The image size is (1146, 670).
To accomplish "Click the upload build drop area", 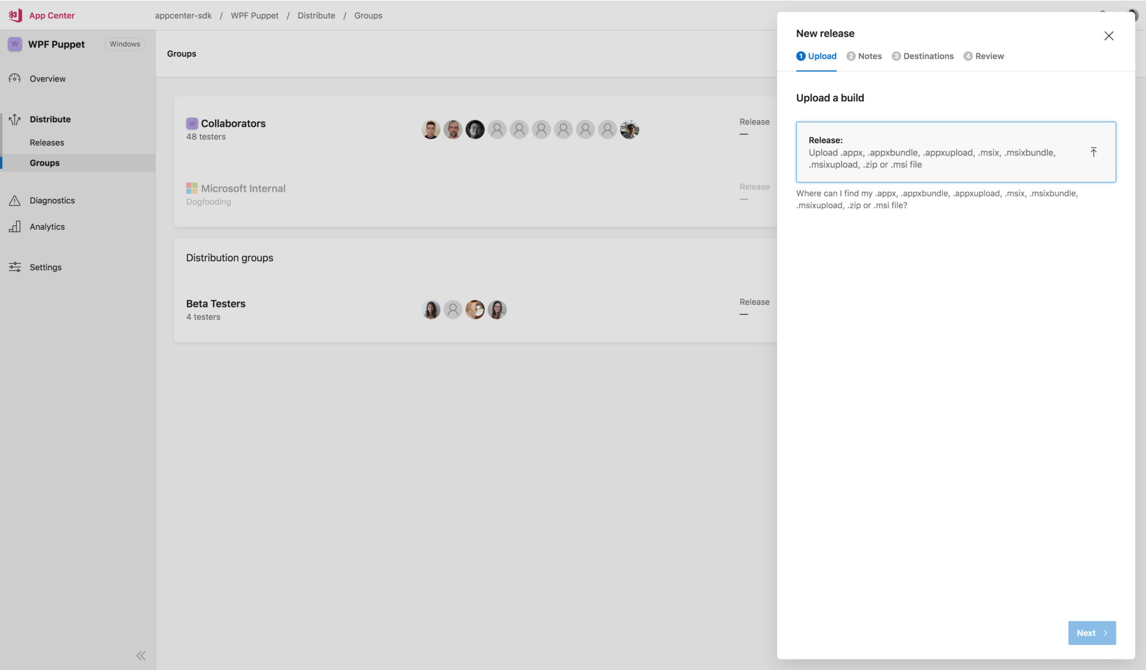I will pos(956,152).
